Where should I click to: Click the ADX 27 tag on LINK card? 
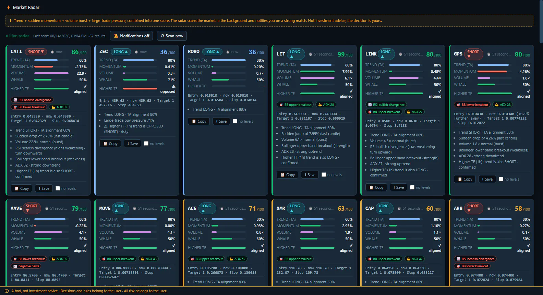pos(414,112)
